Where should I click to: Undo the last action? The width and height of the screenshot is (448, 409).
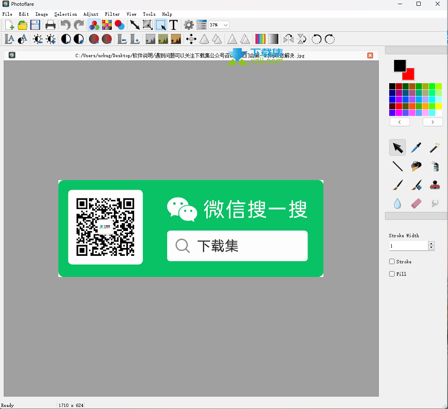point(65,25)
